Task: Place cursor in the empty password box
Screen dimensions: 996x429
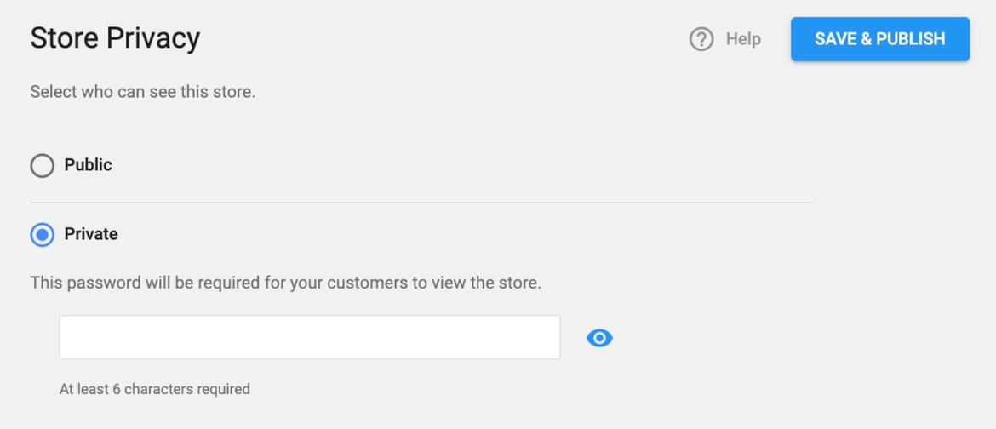Action: point(310,337)
